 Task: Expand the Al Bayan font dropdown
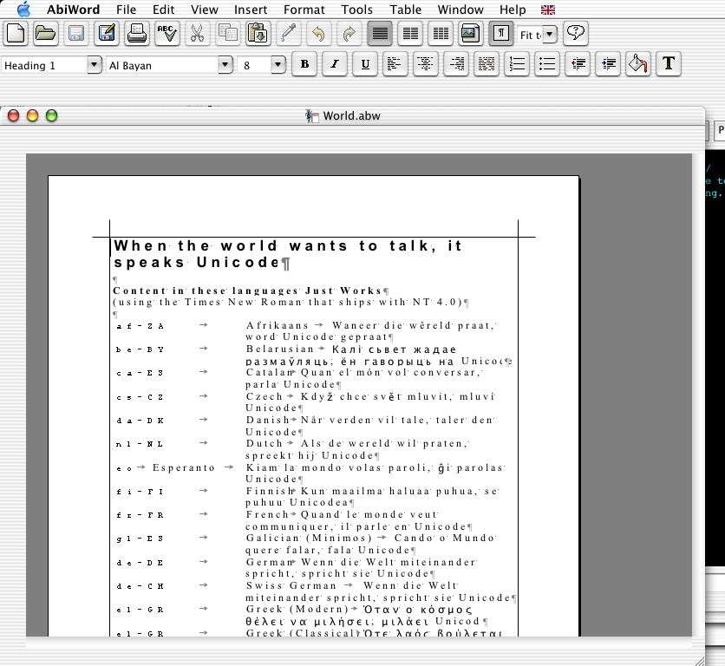tap(225, 65)
